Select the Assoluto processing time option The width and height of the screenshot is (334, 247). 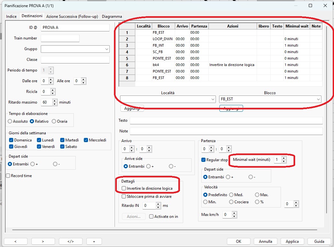10,121
